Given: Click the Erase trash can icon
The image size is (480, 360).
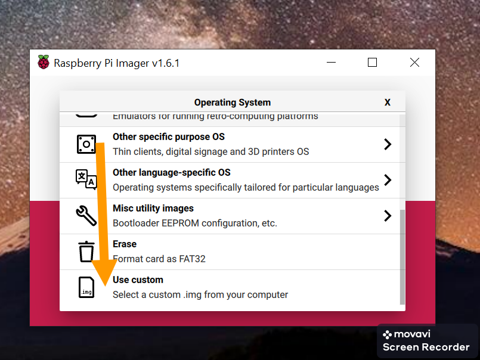Looking at the screenshot, I should pyautogui.click(x=86, y=252).
